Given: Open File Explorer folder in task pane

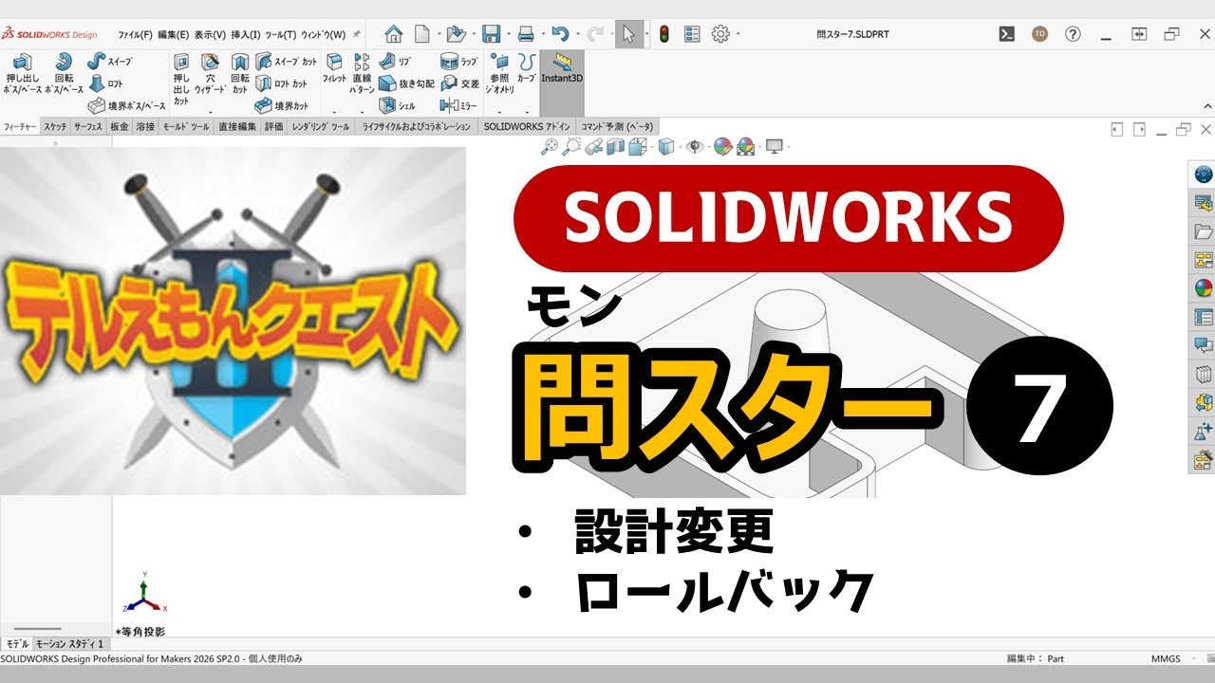Looking at the screenshot, I should 1204,231.
